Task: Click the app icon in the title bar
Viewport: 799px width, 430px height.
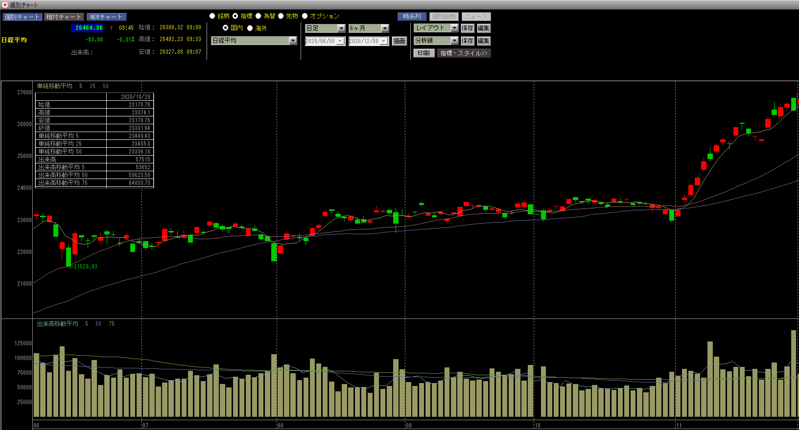Action: (x=5, y=5)
